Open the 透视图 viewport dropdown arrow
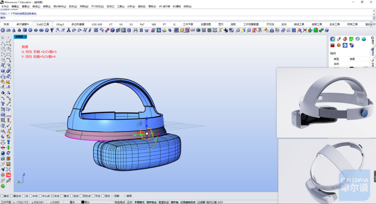376x204 pixels. pos(26,37)
